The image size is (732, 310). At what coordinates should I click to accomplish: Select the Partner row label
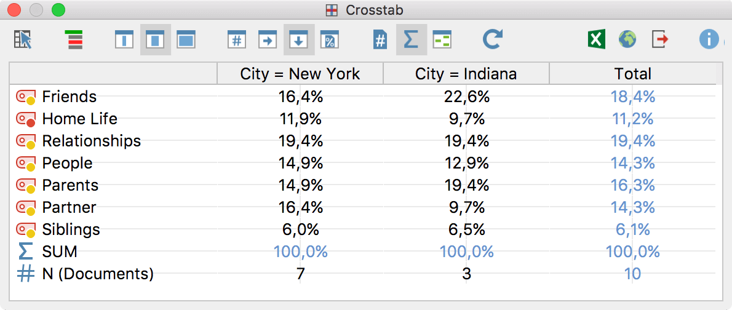(x=69, y=207)
